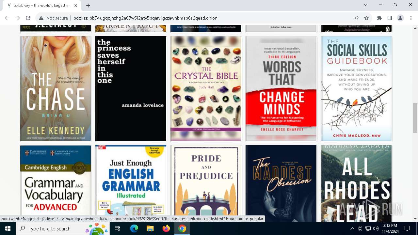The image size is (418, 235).
Task: Open The Social Skills Guidebook cover
Action: coord(356,88)
